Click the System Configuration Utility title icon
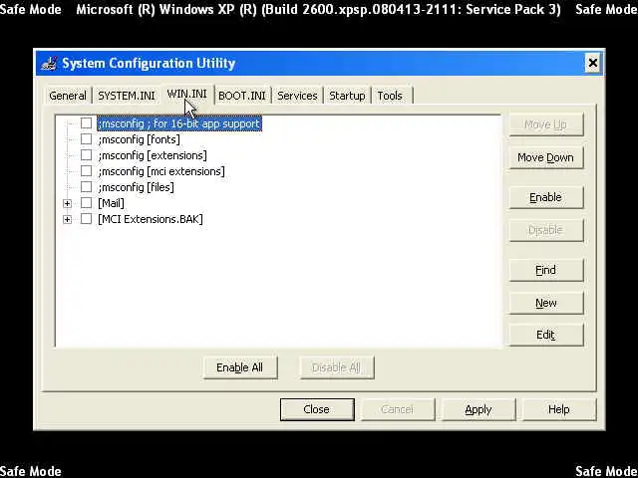This screenshot has width=638, height=478. click(49, 64)
